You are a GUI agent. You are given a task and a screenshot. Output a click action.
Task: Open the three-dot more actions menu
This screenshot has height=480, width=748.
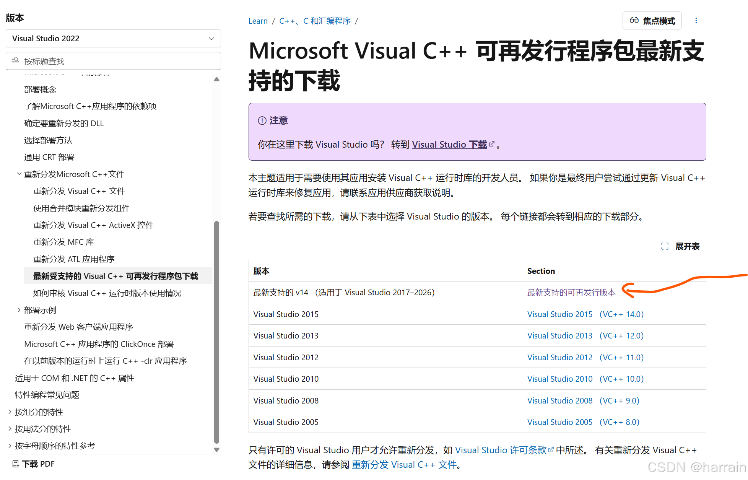pyautogui.click(x=696, y=21)
